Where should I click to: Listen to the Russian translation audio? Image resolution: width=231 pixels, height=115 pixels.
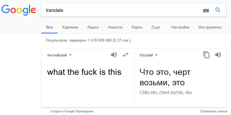click(218, 55)
